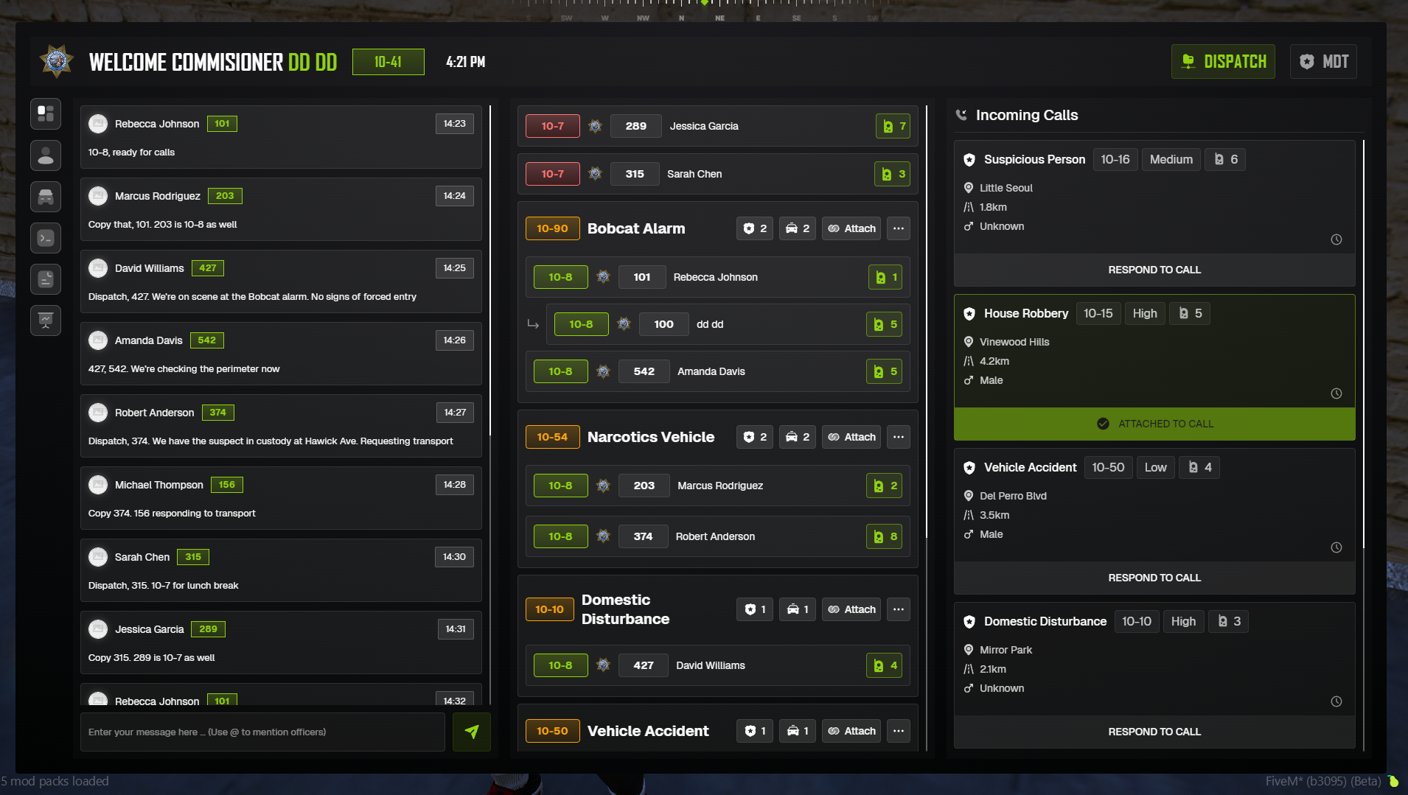The width and height of the screenshot is (1408, 795).
Task: Switch to the Dispatch tab
Action: pos(1223,62)
